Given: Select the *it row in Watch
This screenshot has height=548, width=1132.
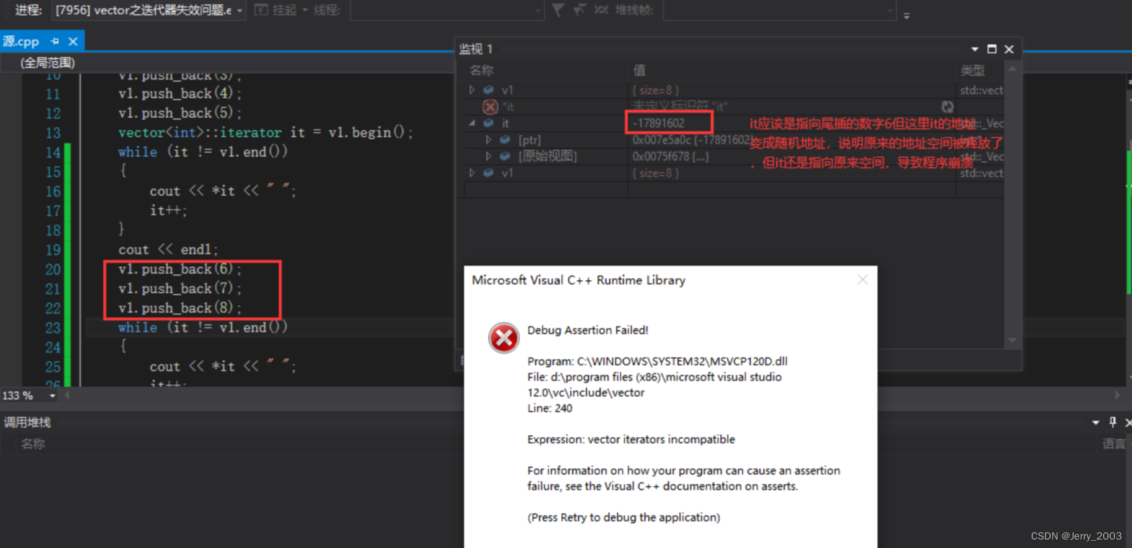Looking at the screenshot, I should (x=735, y=107).
